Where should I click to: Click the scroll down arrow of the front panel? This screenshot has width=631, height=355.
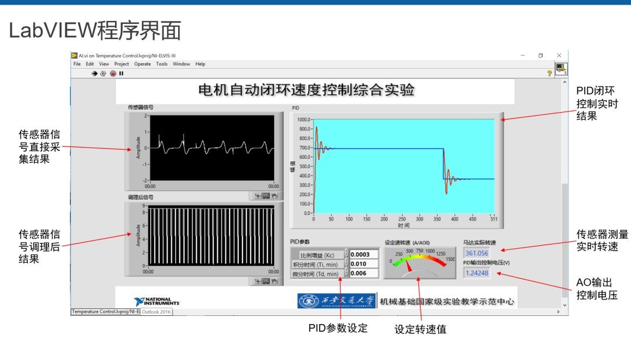click(x=564, y=305)
